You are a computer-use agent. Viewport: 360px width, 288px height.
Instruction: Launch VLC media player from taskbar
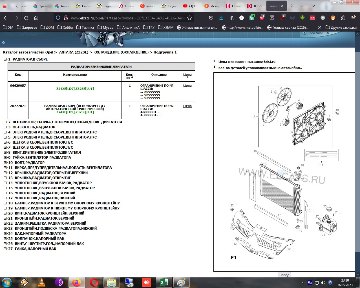[42, 282]
